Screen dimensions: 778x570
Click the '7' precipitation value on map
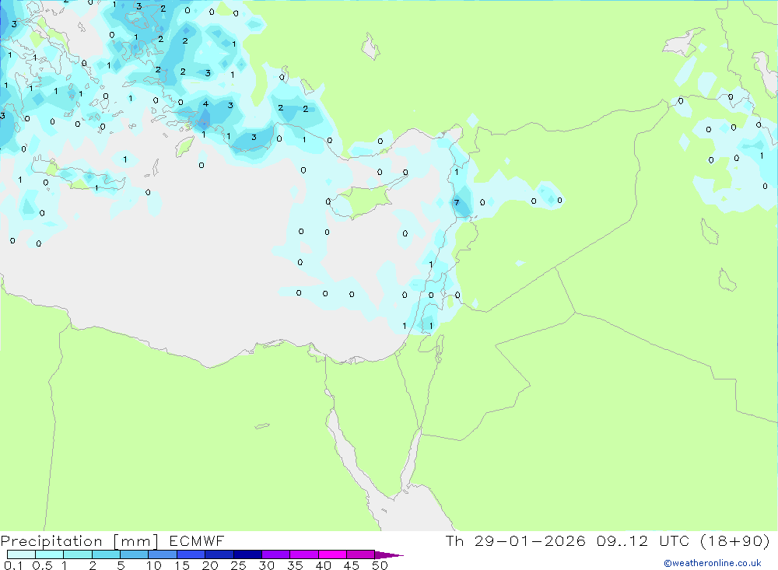point(457,202)
